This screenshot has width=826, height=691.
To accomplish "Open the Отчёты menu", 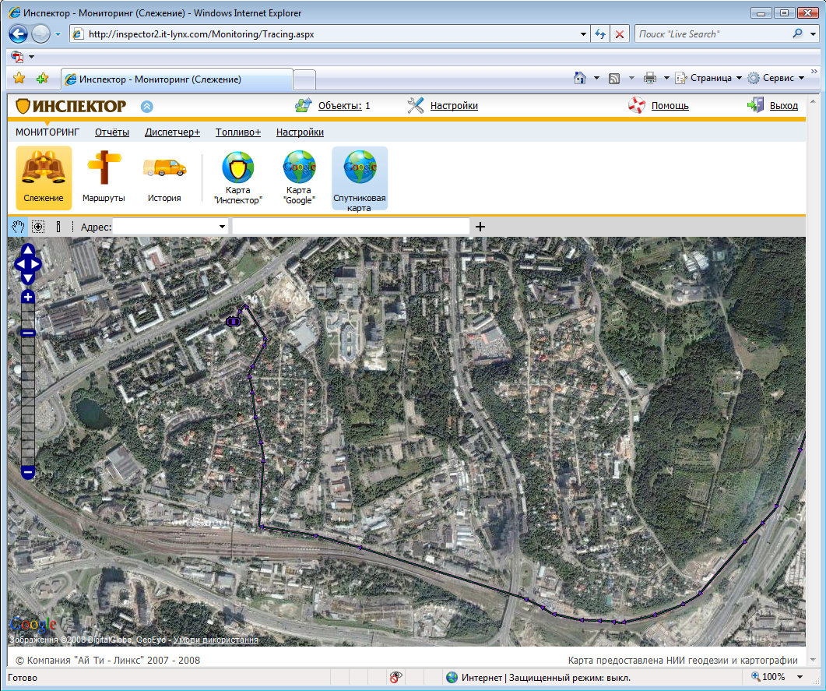I will [112, 132].
